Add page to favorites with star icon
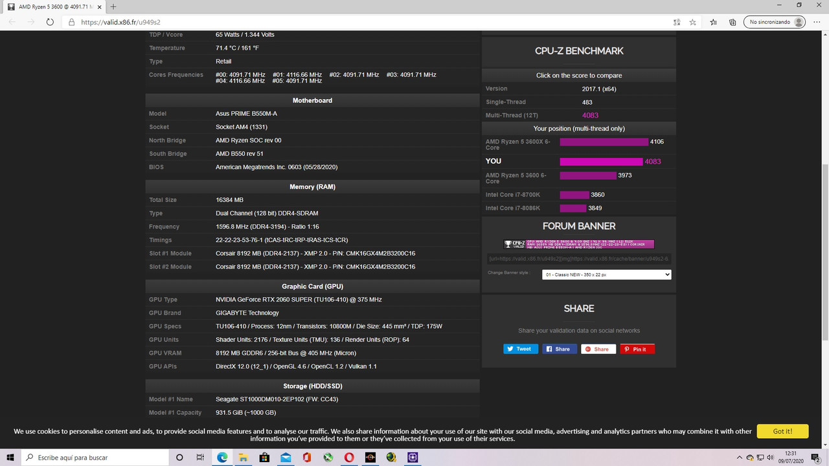 click(x=692, y=21)
